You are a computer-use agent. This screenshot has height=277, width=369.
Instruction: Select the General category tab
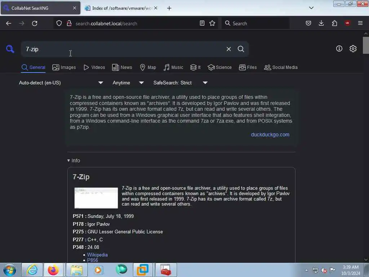point(33,67)
